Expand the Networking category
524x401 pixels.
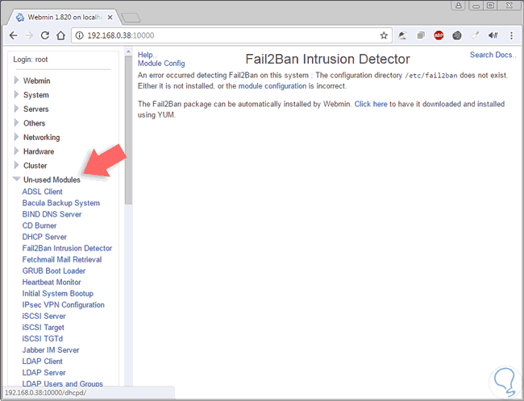tap(41, 137)
